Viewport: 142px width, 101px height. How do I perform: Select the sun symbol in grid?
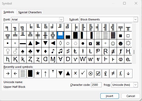[128, 43]
